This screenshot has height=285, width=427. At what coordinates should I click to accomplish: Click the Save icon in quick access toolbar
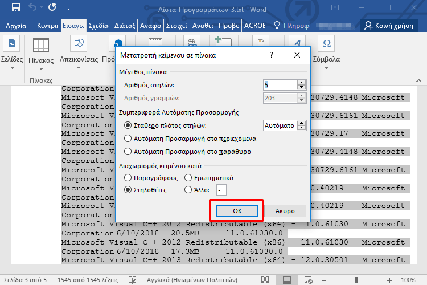[16, 7]
